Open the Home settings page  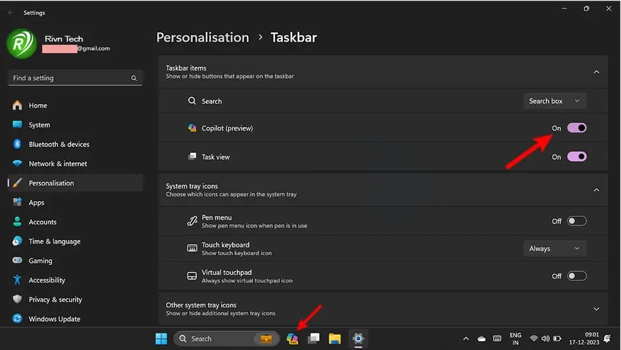[75, 106]
